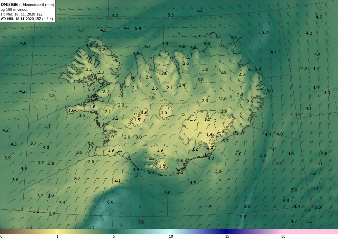The width and height of the screenshot is (338, 239).
Task: Click the '1' label on the color scale
Action: [x=57, y=237]
